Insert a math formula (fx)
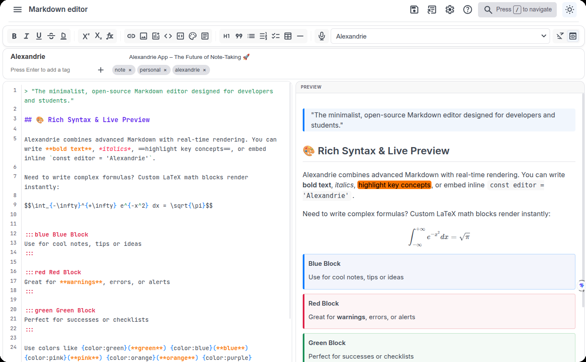586x362 pixels. pos(110,36)
